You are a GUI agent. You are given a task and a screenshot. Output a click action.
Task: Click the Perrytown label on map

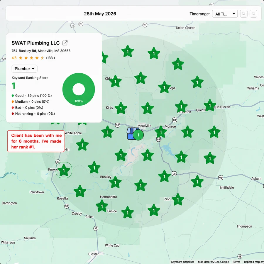37,192
